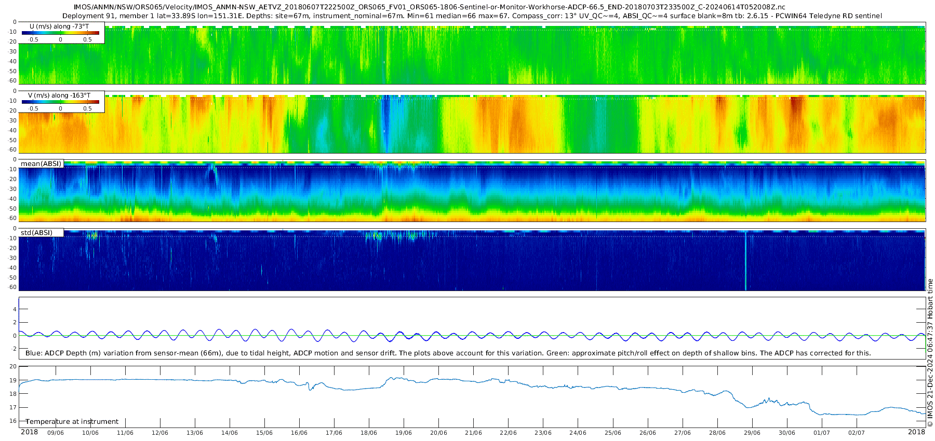This screenshot has width=935, height=441.
Task: Click the 18/06 date tick on time axis
Action: click(x=369, y=433)
